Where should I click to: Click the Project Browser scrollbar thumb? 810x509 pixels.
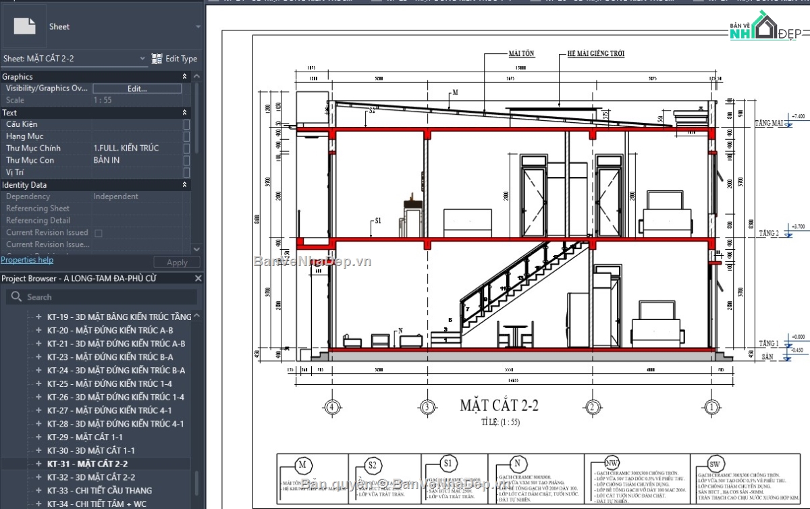point(197,483)
